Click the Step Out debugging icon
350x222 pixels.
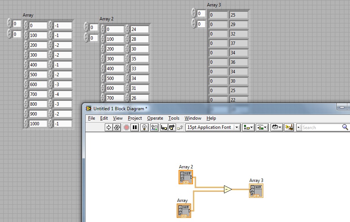pos(180,127)
